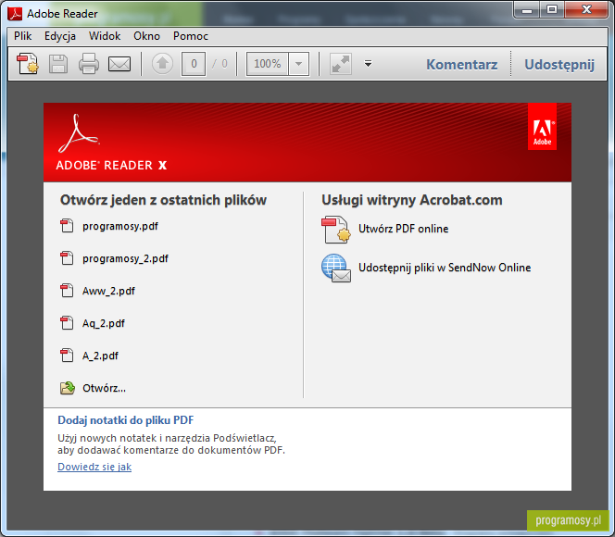This screenshot has width=615, height=537.
Task: Click the Print icon in toolbar
Action: [x=89, y=64]
